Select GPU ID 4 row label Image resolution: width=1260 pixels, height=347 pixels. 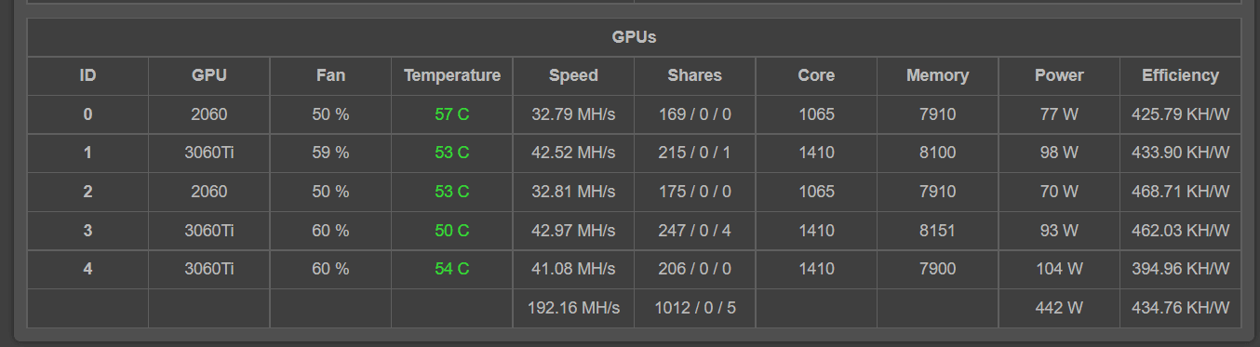point(87,269)
